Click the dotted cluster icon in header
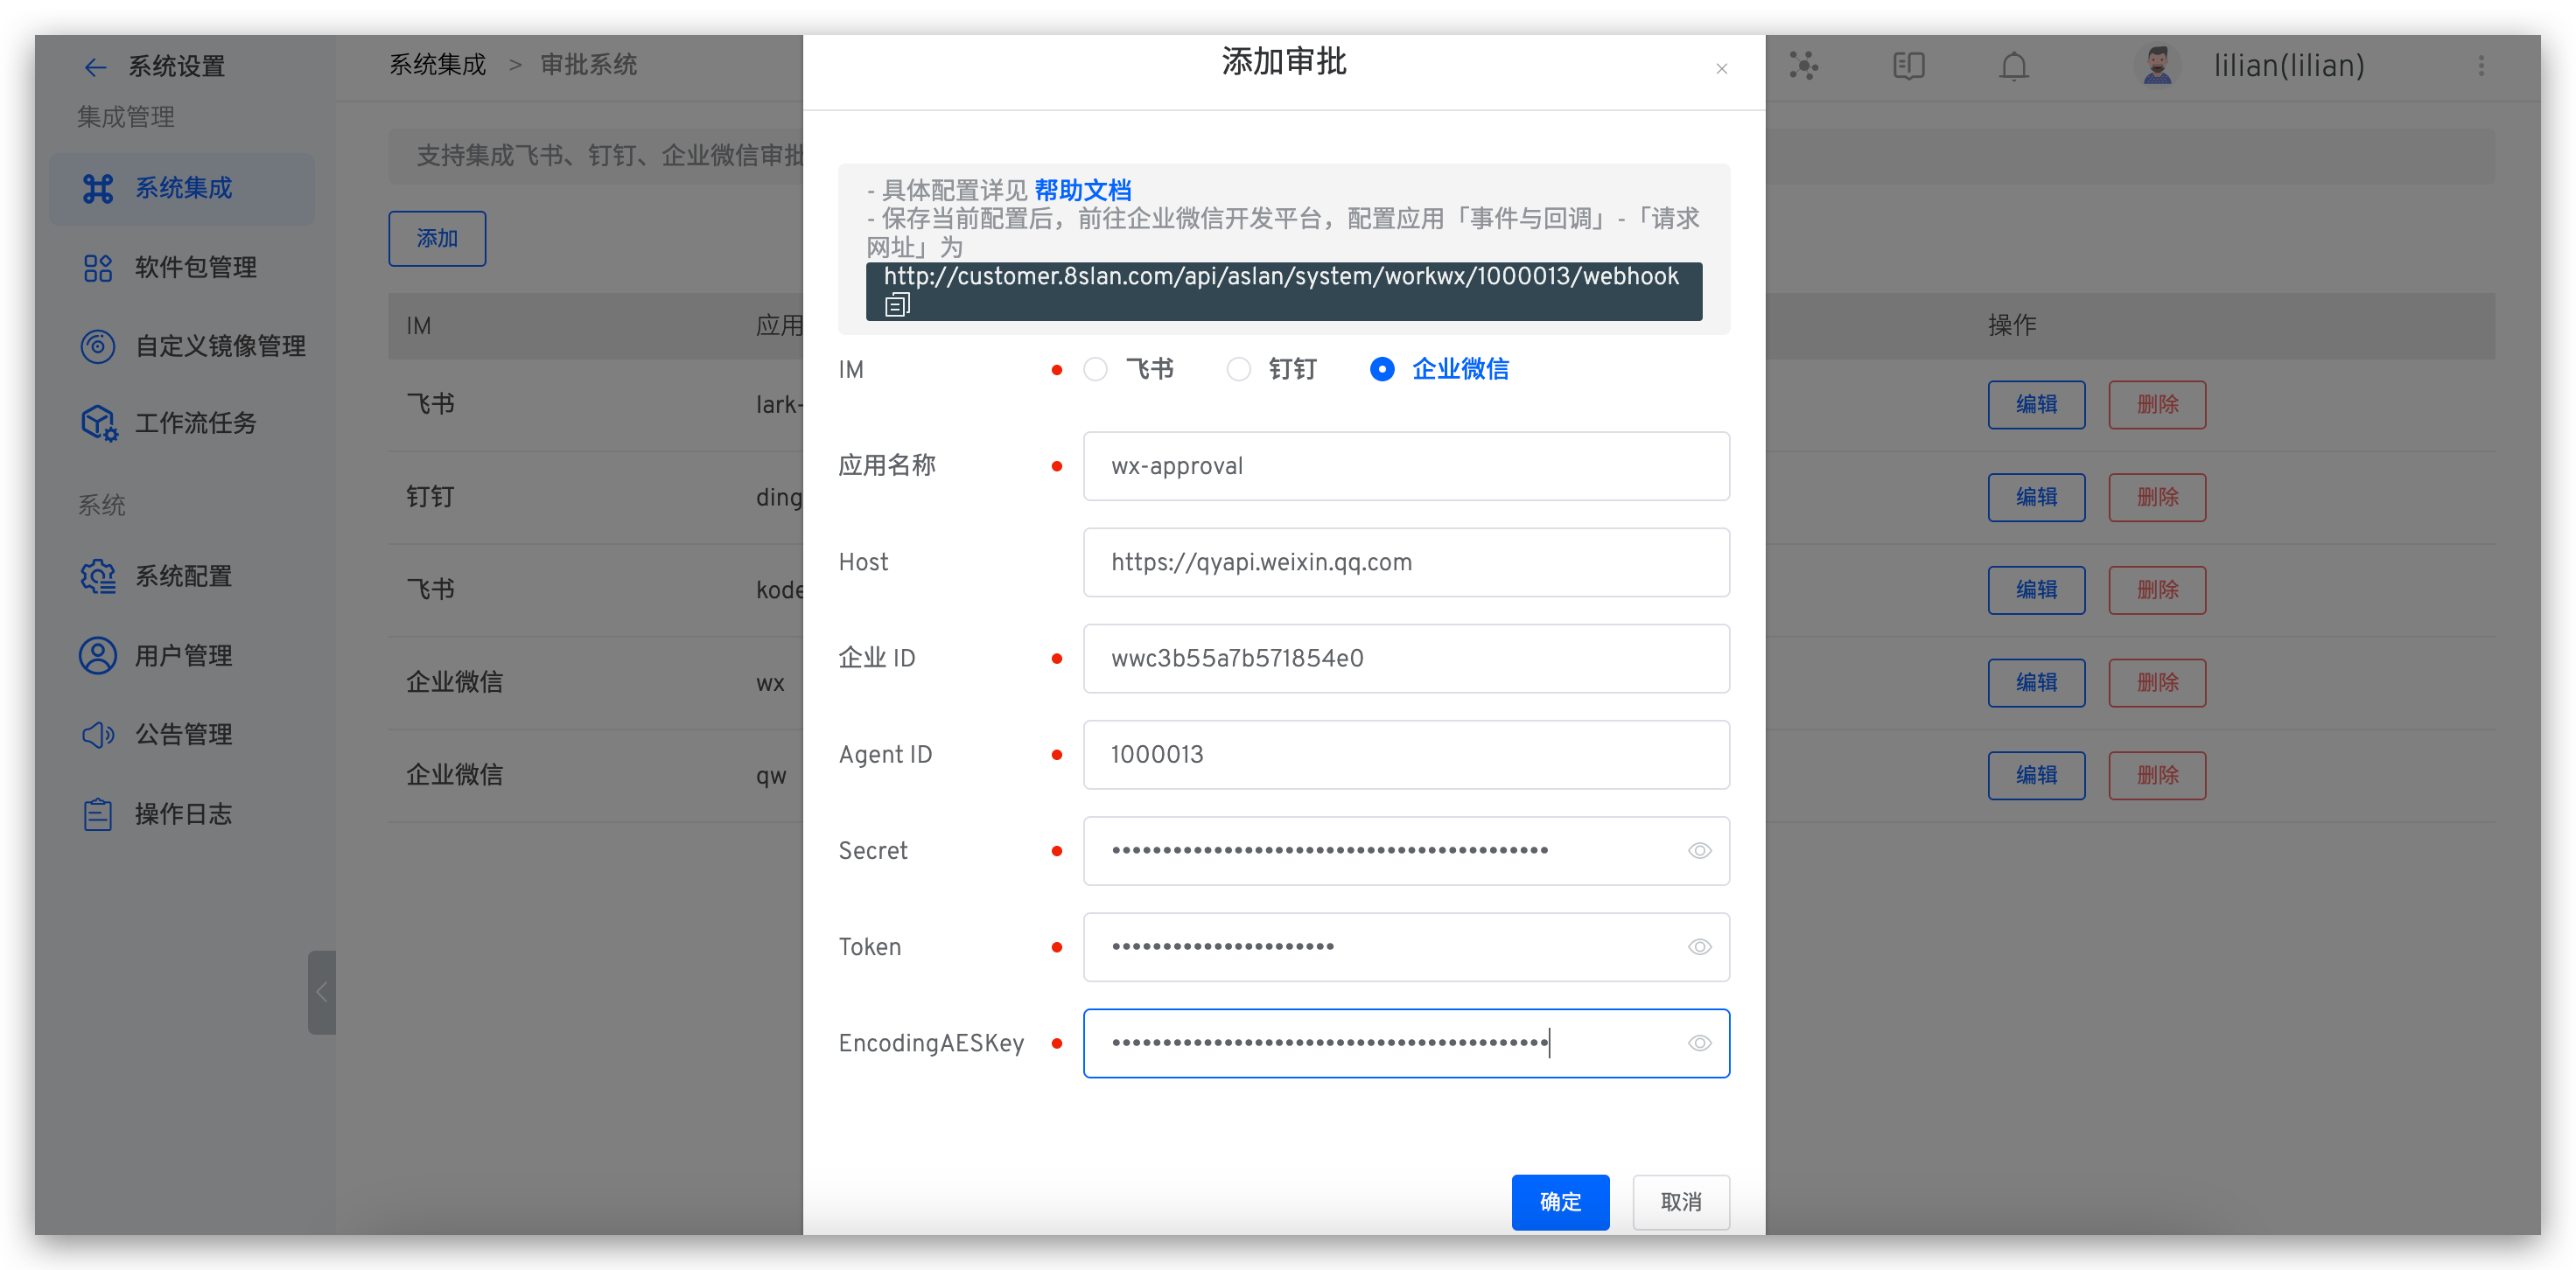The width and height of the screenshot is (2576, 1270). pyautogui.click(x=1803, y=66)
